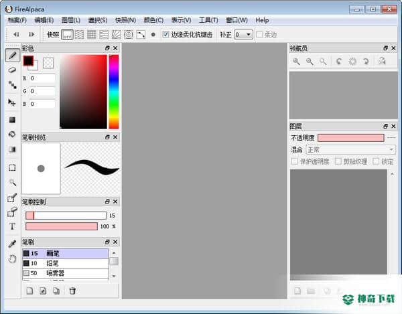This screenshot has width=402, height=314.
Task: Select the Magic wand tool
Action: tap(12, 183)
